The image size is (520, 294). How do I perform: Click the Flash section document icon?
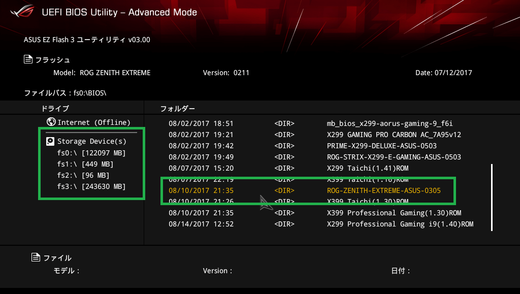28,60
